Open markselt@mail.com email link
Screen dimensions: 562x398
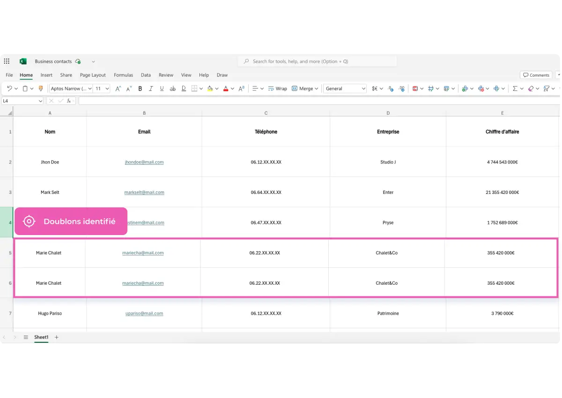click(x=144, y=192)
